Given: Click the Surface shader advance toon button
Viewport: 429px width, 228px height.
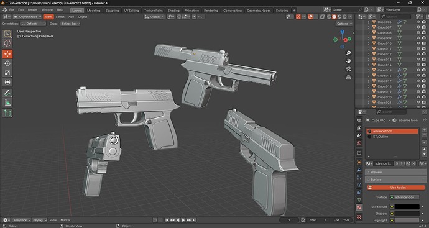Looking at the screenshot, I should [x=404, y=197].
